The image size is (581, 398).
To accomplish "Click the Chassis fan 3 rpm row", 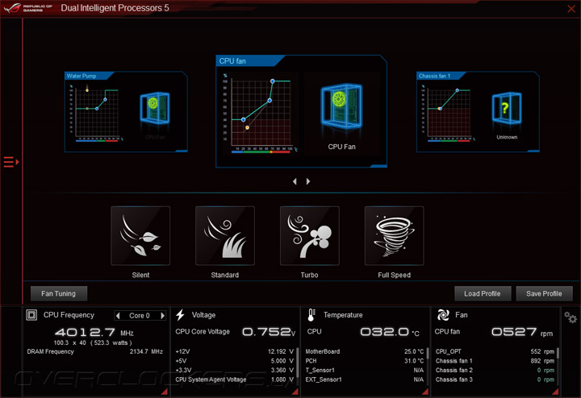I will [495, 379].
